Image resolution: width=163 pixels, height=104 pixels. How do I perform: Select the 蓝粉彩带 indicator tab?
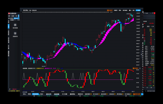[49, 94]
